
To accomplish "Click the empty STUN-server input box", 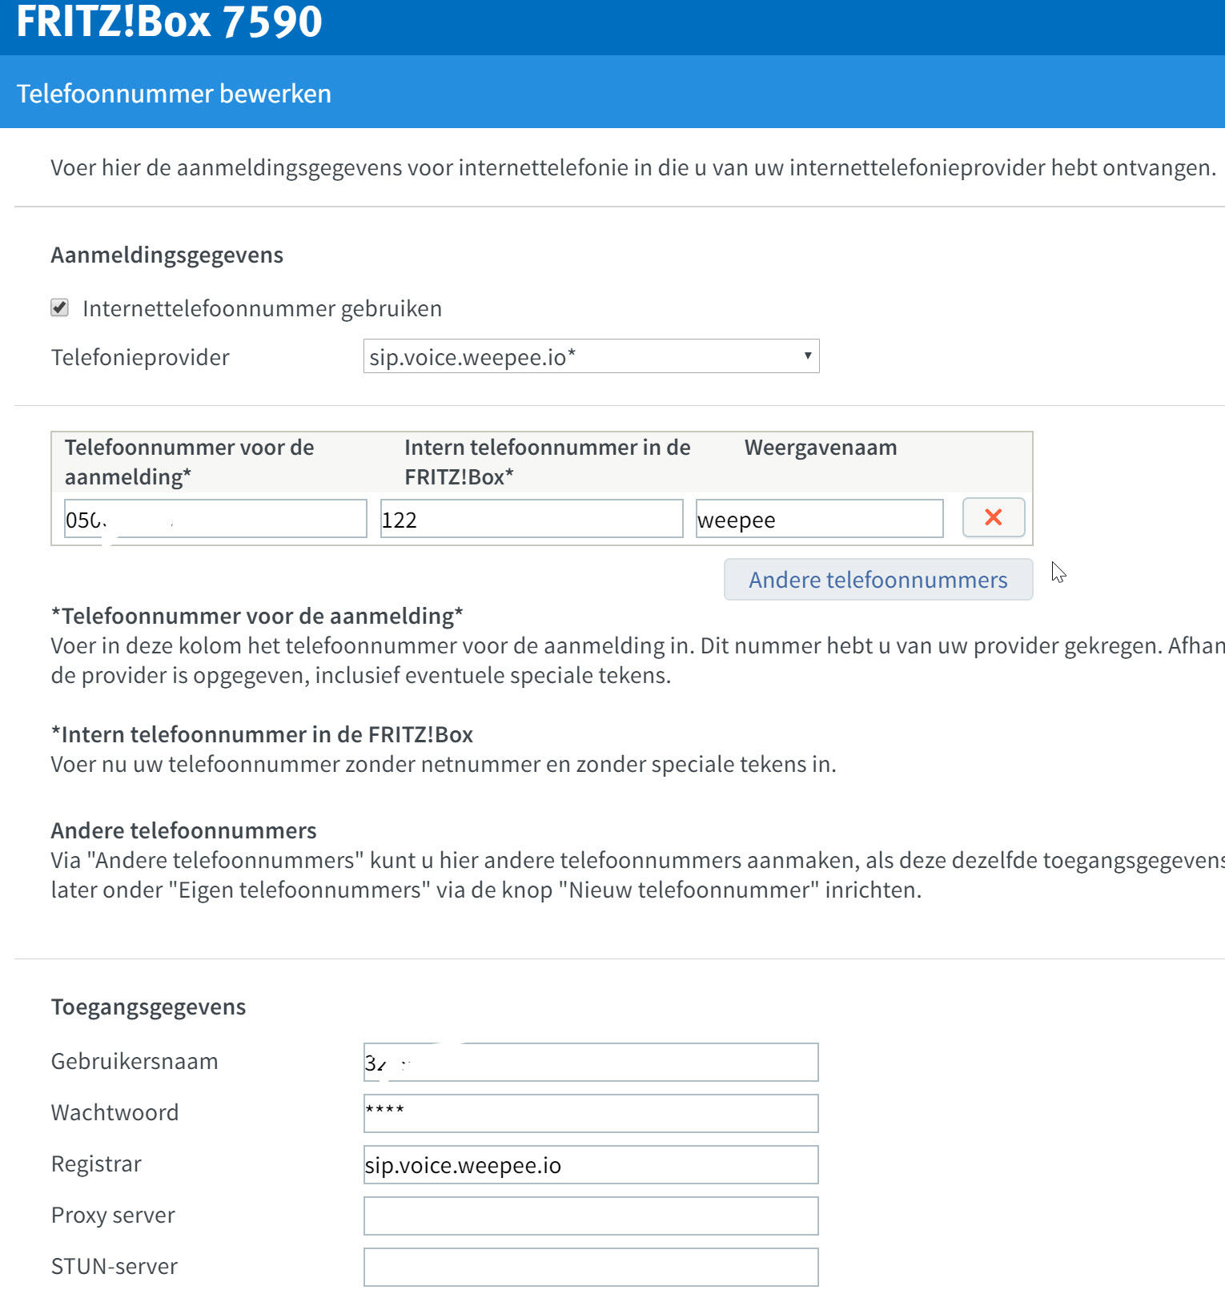I will 590,1268.
